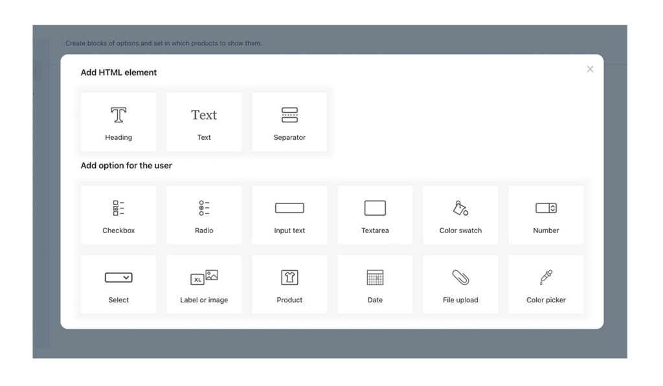Click the 'Create blocks of options' description text
Image resolution: width=663 pixels, height=386 pixels.
[x=164, y=43]
